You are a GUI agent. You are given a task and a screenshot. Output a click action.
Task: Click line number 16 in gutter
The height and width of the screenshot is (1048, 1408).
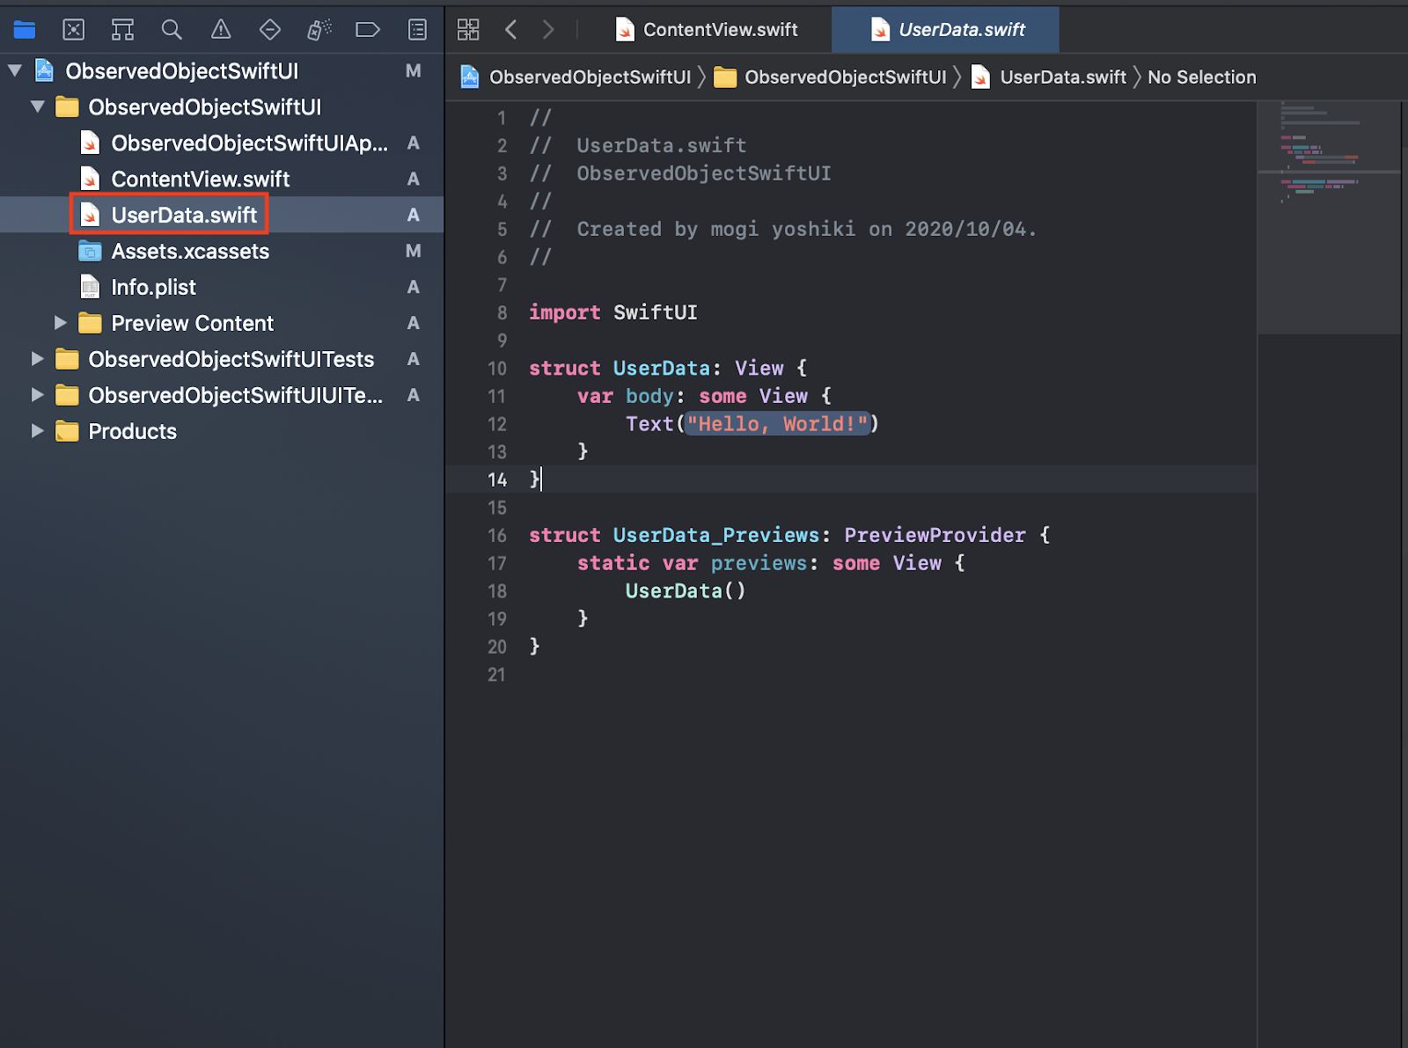pyautogui.click(x=497, y=536)
